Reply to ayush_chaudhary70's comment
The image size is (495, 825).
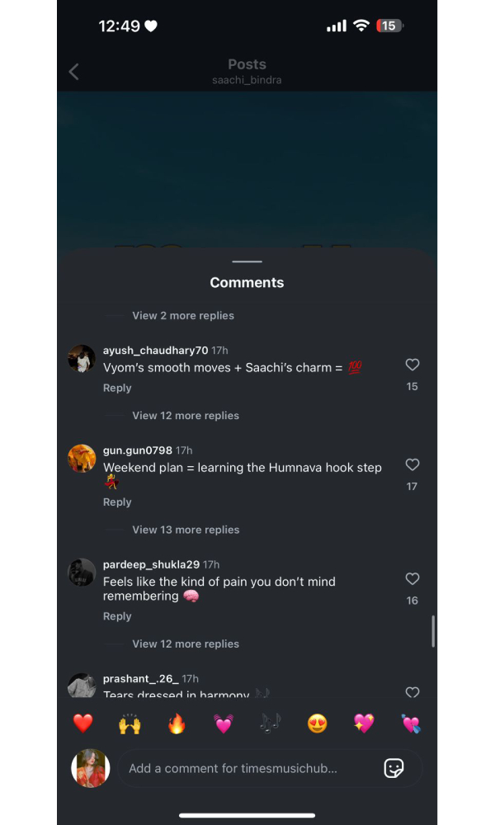(117, 388)
